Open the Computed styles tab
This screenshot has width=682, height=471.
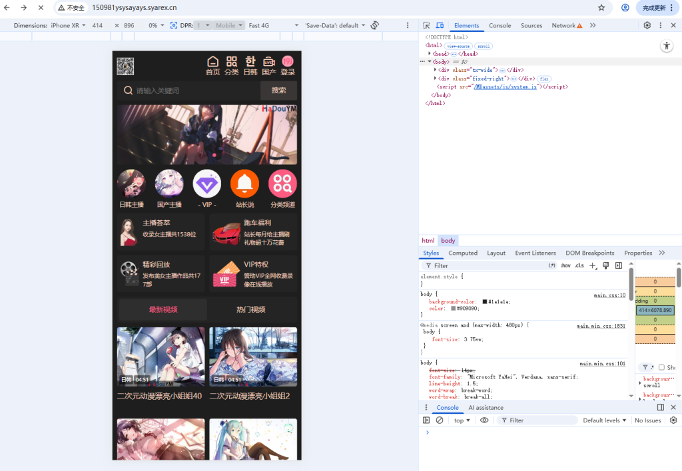463,253
